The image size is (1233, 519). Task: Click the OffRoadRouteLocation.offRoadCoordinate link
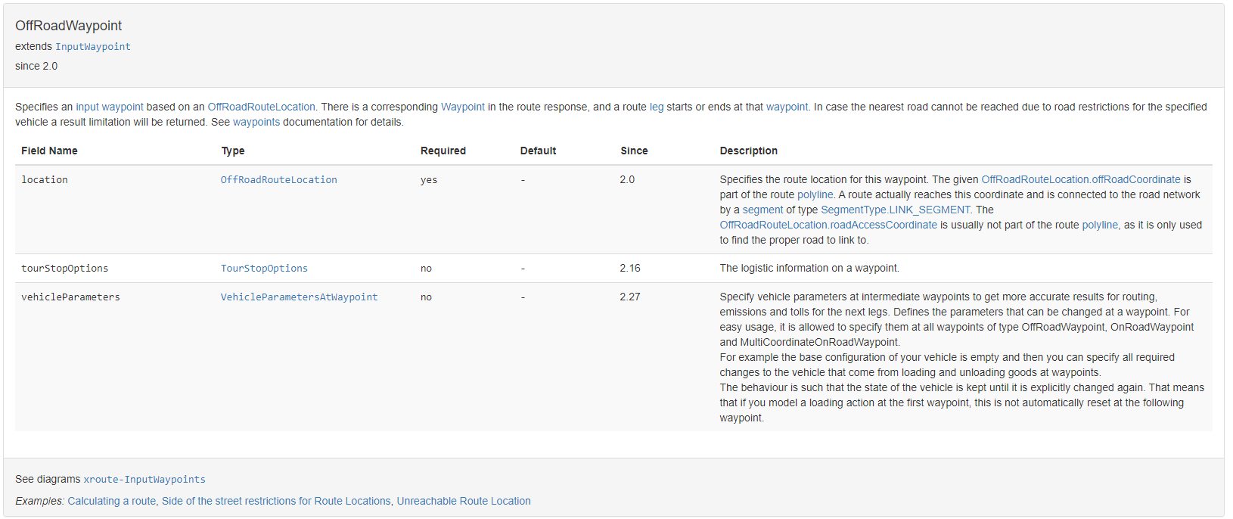point(1080,179)
